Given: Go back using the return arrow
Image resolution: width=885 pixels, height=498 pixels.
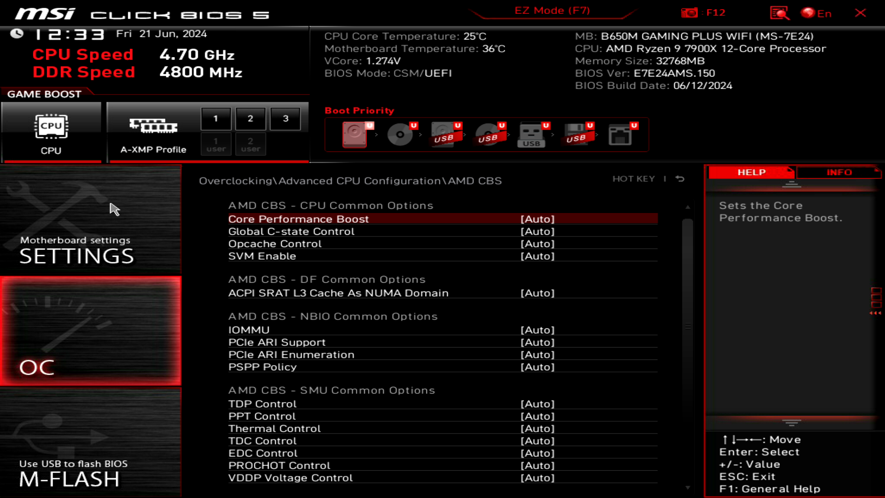Looking at the screenshot, I should pos(679,178).
